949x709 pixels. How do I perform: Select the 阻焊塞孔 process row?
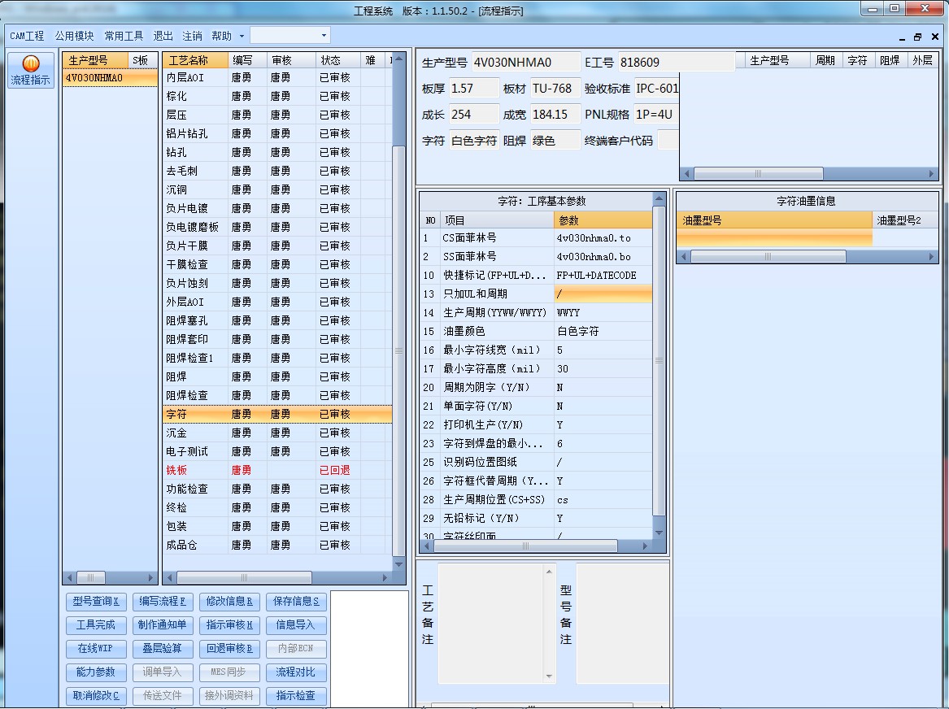click(x=277, y=320)
